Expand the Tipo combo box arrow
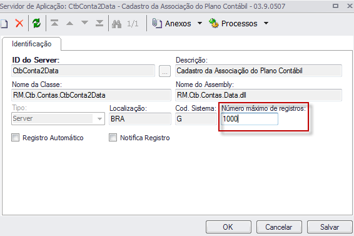Viewport: 354px width, 236px height. point(99,119)
